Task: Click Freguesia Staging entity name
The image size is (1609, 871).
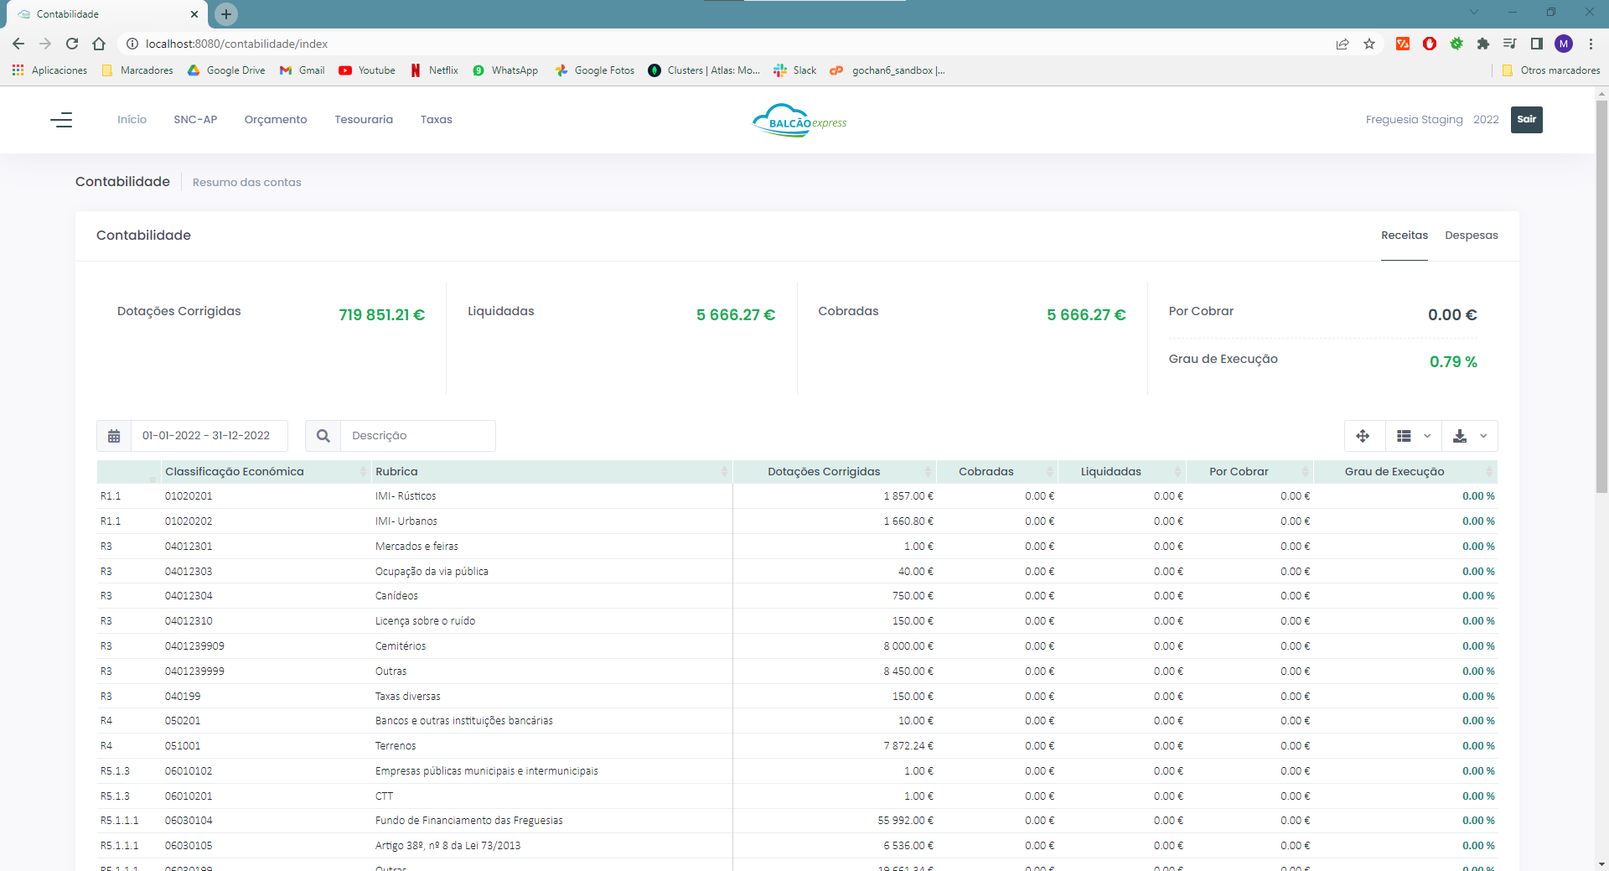Action: click(1415, 120)
